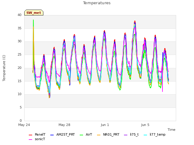Click the 25 y-axis tick label
This screenshot has height=145, width=194.
[x=19, y=54]
